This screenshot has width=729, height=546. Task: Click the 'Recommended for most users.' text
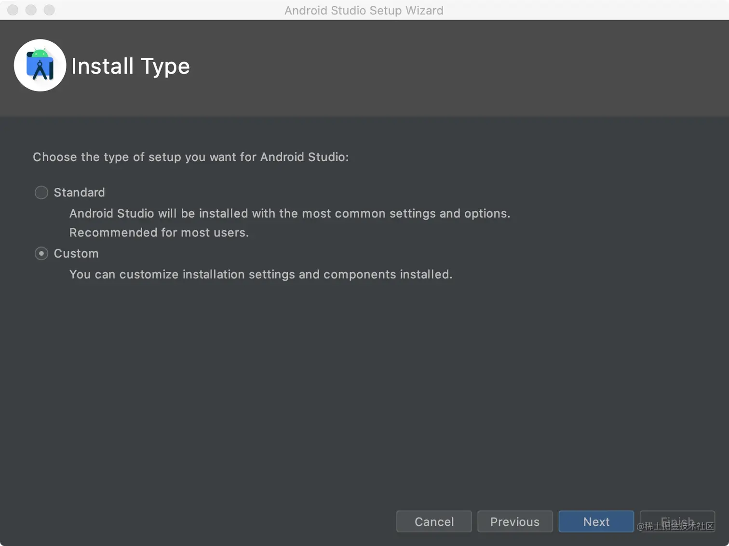(159, 233)
